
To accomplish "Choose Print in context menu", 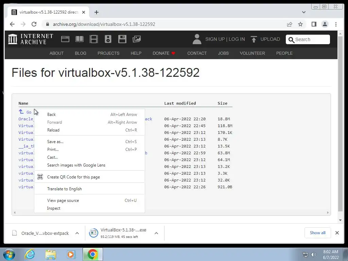I will click(x=89, y=150).
